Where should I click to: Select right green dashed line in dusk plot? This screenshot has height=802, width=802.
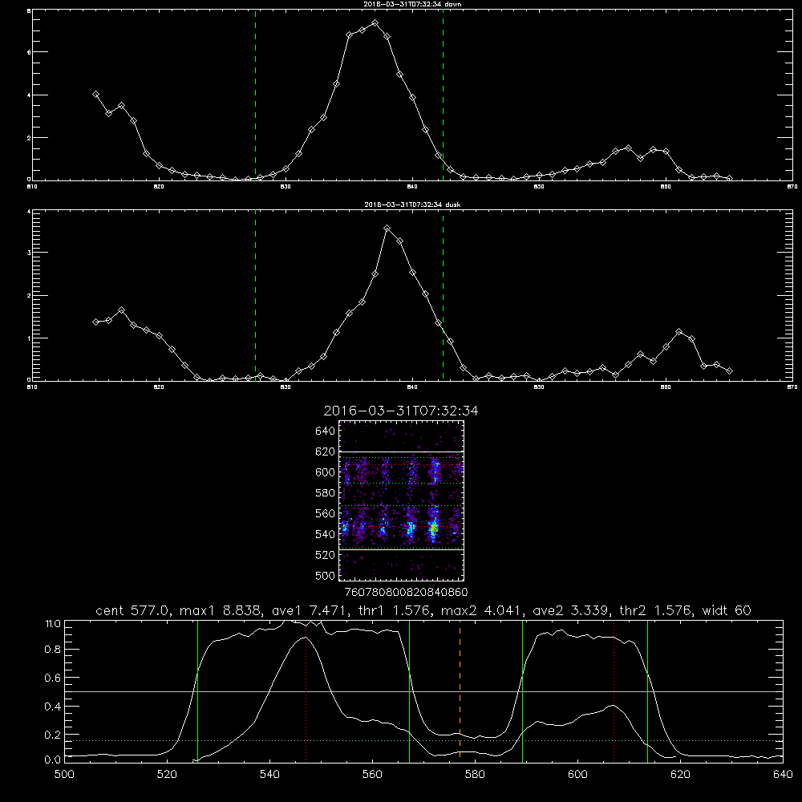[443, 295]
